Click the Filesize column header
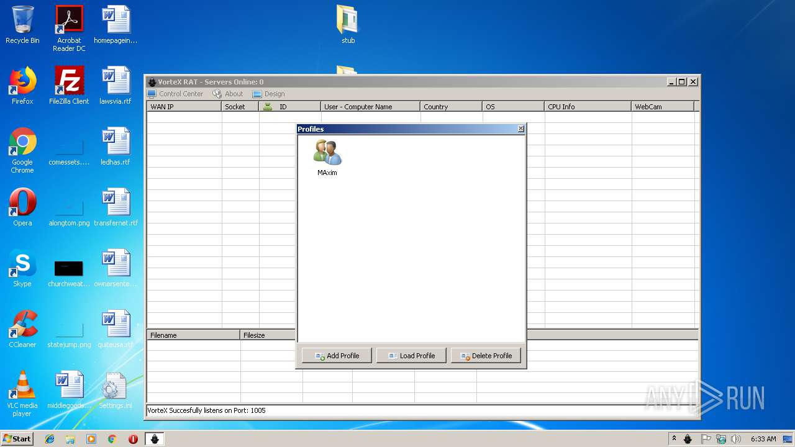Image resolution: width=795 pixels, height=447 pixels. 268,335
